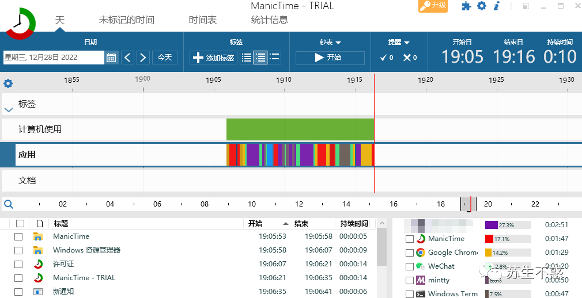Viewport: 582px width, 298px height.
Task: Switch to the 未标记的时间 tab
Action: 127,20
